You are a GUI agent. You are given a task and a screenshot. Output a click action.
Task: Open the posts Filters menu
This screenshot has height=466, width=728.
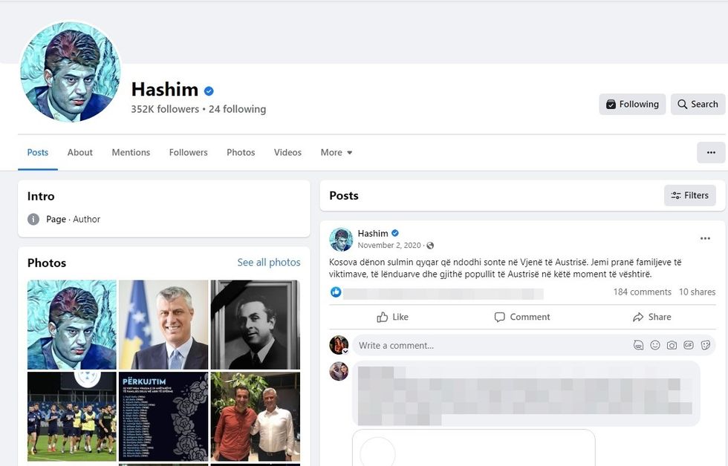tap(689, 195)
